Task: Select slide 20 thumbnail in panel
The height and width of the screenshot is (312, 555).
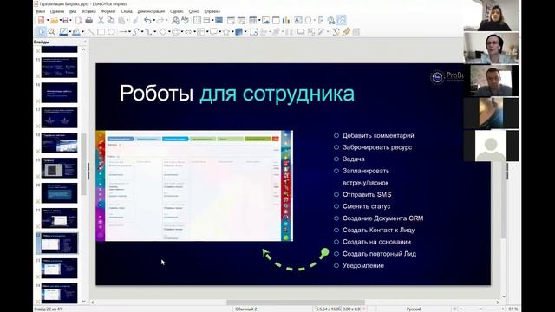Action: [59, 192]
